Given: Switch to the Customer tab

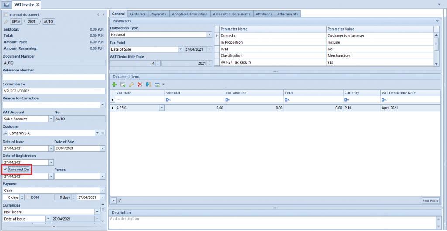Looking at the screenshot, I should [138, 14].
